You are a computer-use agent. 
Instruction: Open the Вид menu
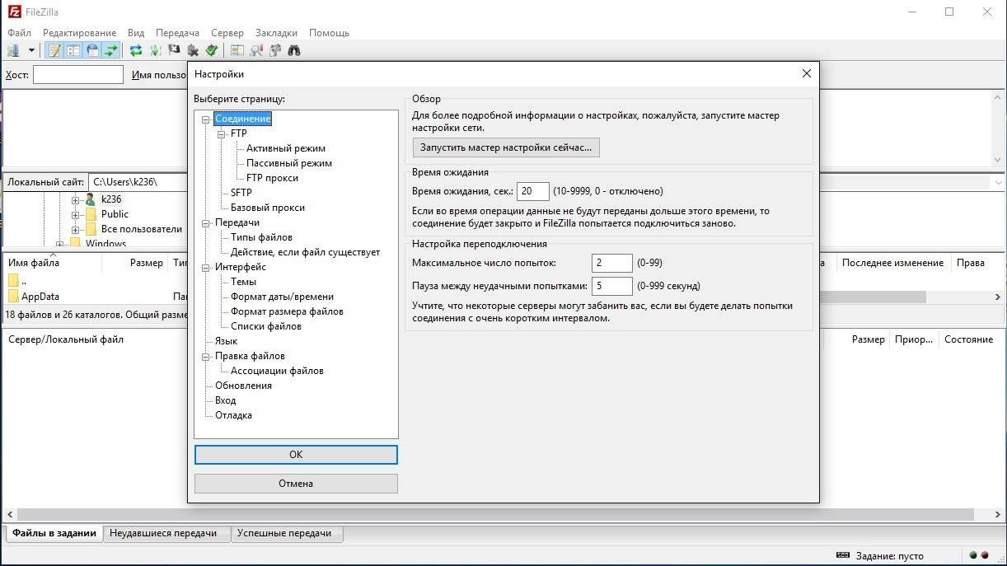coord(135,33)
